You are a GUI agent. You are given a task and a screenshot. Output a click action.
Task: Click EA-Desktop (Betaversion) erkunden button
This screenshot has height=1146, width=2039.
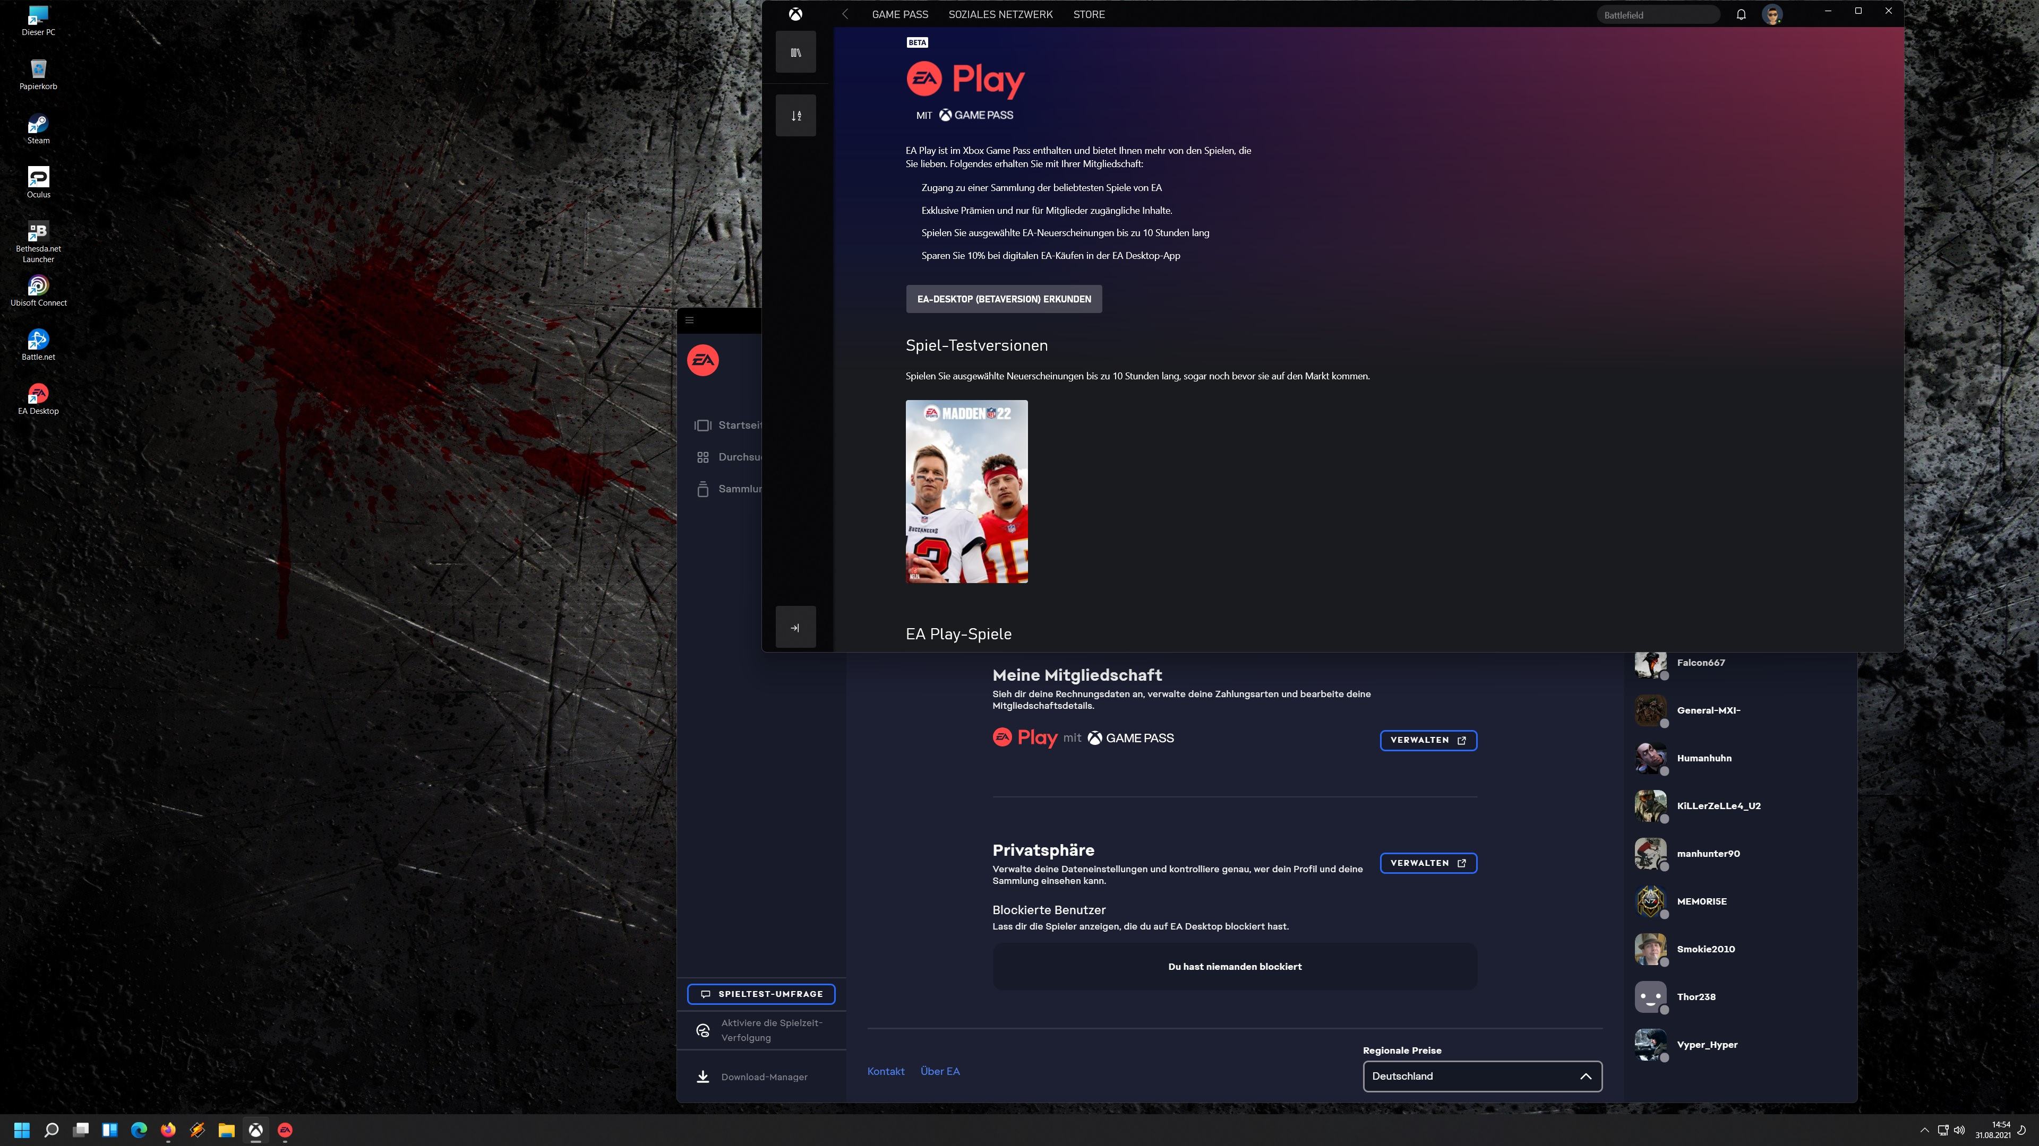click(x=1004, y=299)
